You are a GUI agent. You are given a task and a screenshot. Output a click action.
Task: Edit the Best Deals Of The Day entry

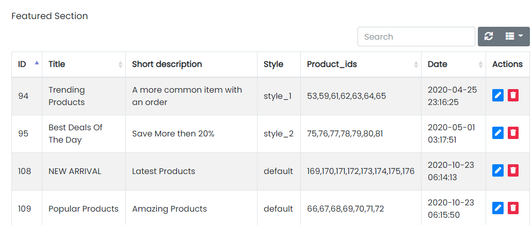(497, 133)
